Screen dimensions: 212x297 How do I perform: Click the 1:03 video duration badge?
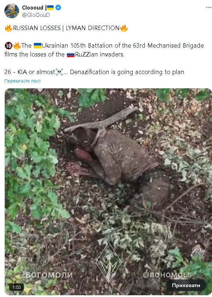pos(17,287)
